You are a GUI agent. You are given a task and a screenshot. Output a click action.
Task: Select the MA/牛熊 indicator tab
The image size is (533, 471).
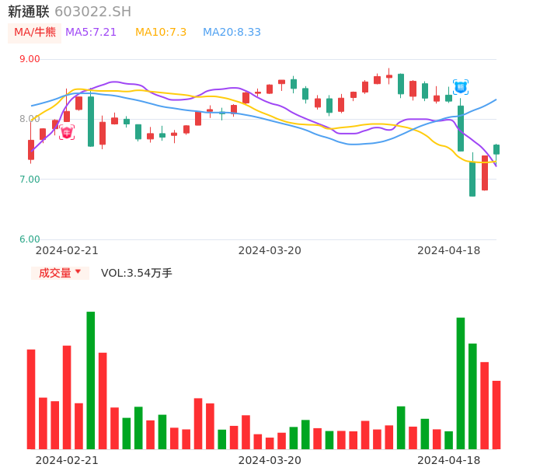[x=35, y=33]
